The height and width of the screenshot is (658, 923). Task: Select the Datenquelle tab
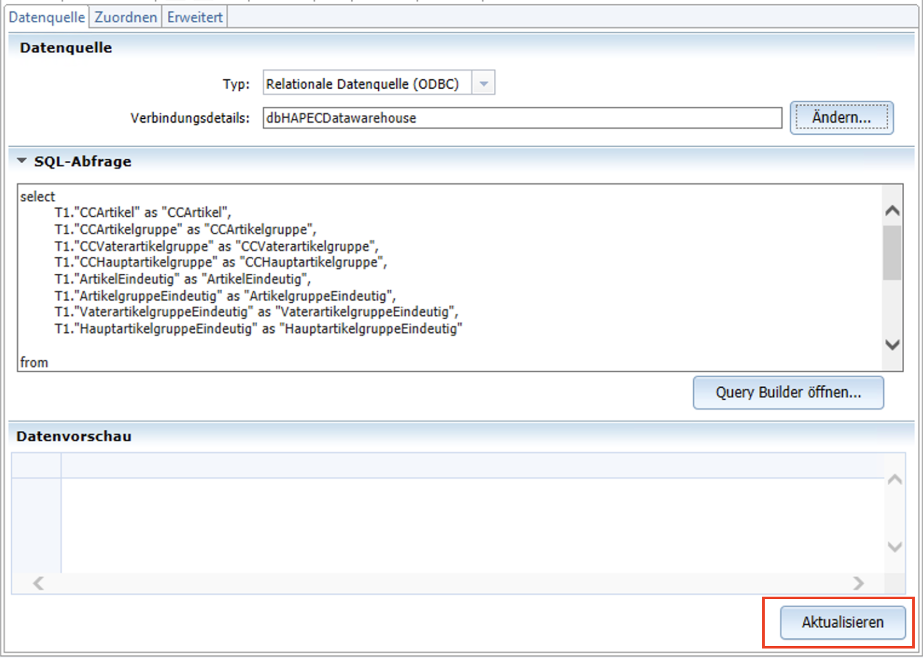pyautogui.click(x=46, y=17)
